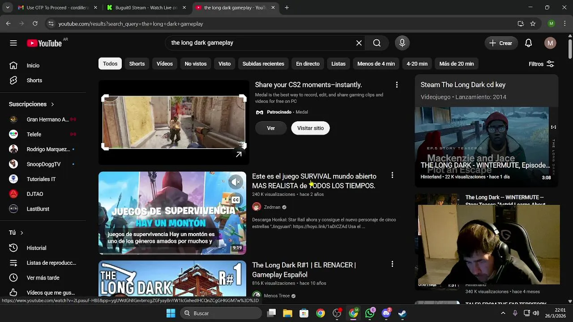Go to Inicio in sidebar
573x322 pixels.
point(43,65)
